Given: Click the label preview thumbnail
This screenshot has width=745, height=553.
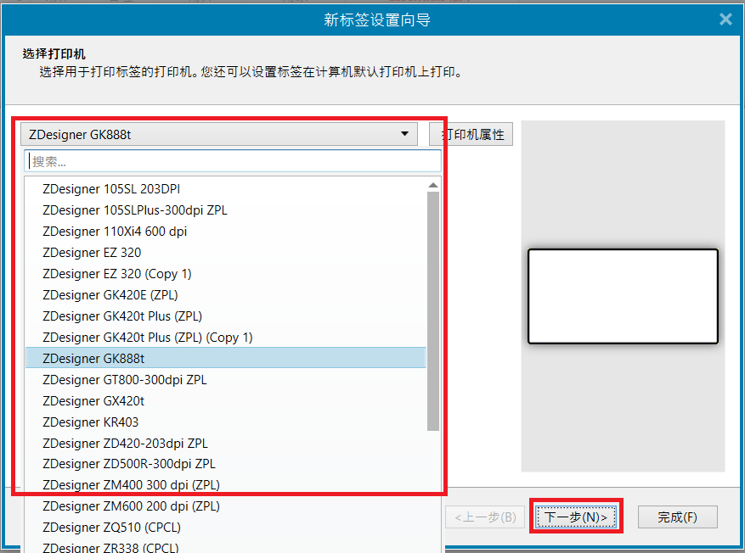Looking at the screenshot, I should tap(624, 296).
